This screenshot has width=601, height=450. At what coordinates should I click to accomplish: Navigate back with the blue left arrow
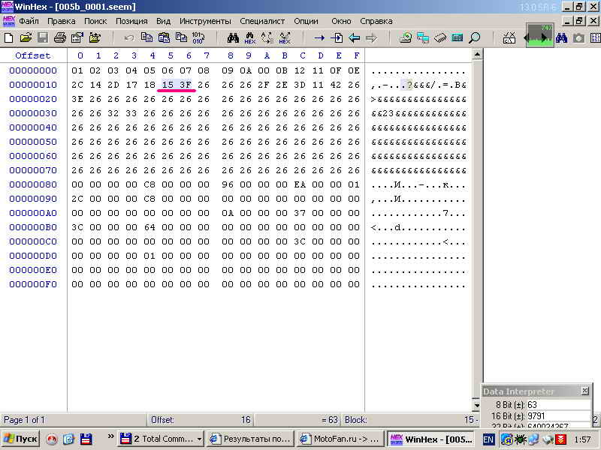click(x=354, y=37)
